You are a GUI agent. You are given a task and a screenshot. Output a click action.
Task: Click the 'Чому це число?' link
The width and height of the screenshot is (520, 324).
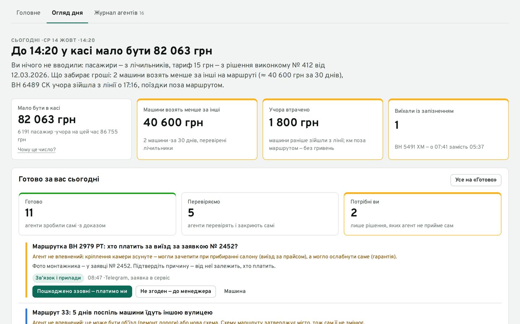[x=36, y=150]
